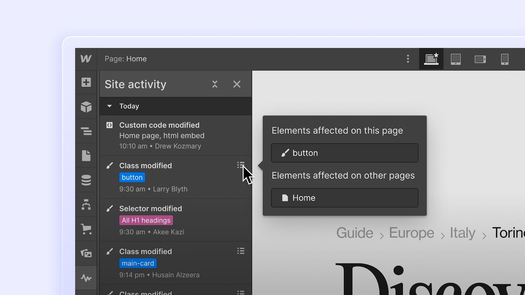This screenshot has width=525, height=295.
Task: Open the three-dot more options menu
Action: 408,59
